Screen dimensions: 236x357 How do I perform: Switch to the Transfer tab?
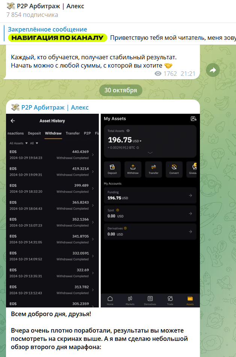click(x=73, y=133)
